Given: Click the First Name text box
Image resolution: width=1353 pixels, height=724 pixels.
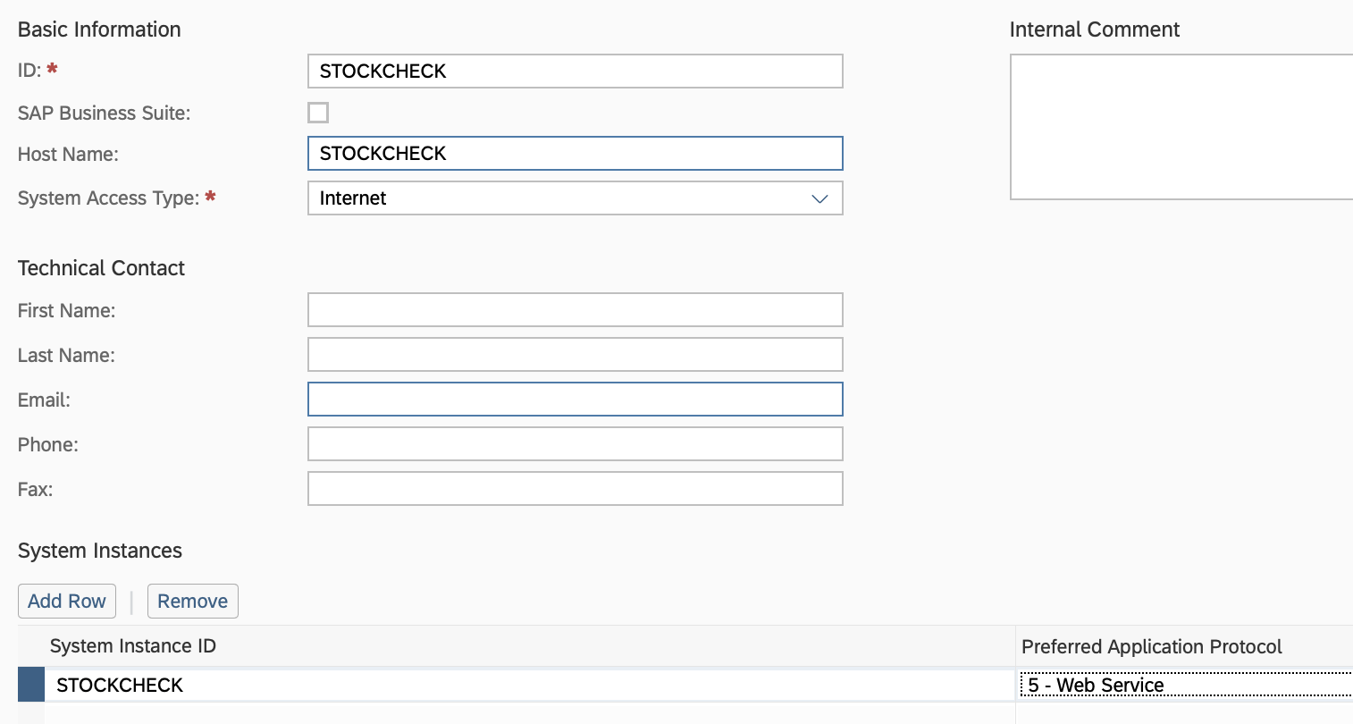Looking at the screenshot, I should (574, 310).
